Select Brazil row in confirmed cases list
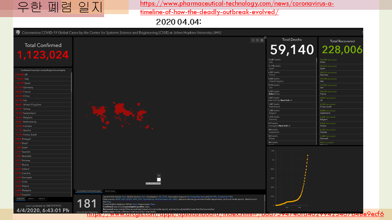392x220 pixels. [43, 143]
